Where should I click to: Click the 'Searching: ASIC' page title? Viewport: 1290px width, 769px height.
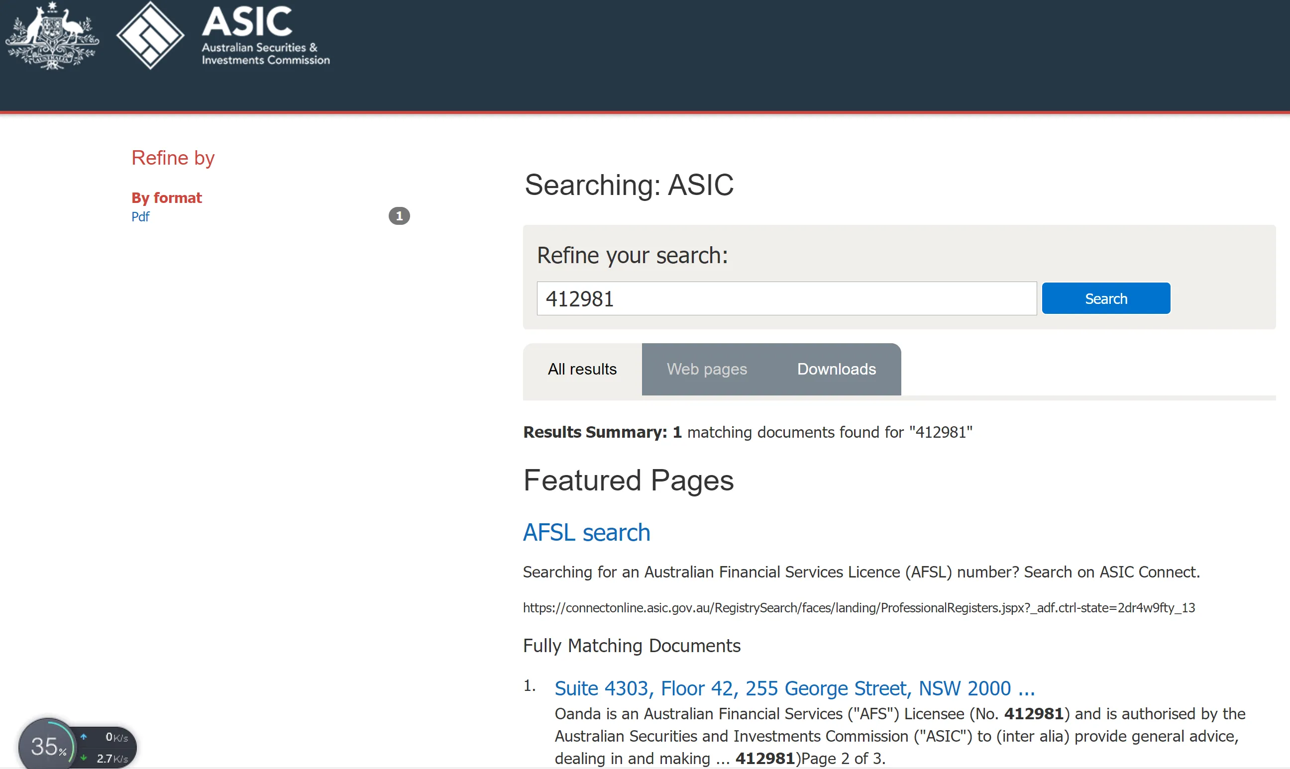(629, 185)
